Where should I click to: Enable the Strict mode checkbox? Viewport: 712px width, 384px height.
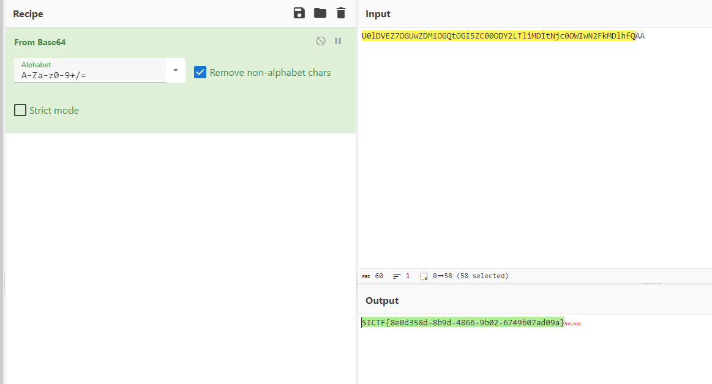[20, 110]
